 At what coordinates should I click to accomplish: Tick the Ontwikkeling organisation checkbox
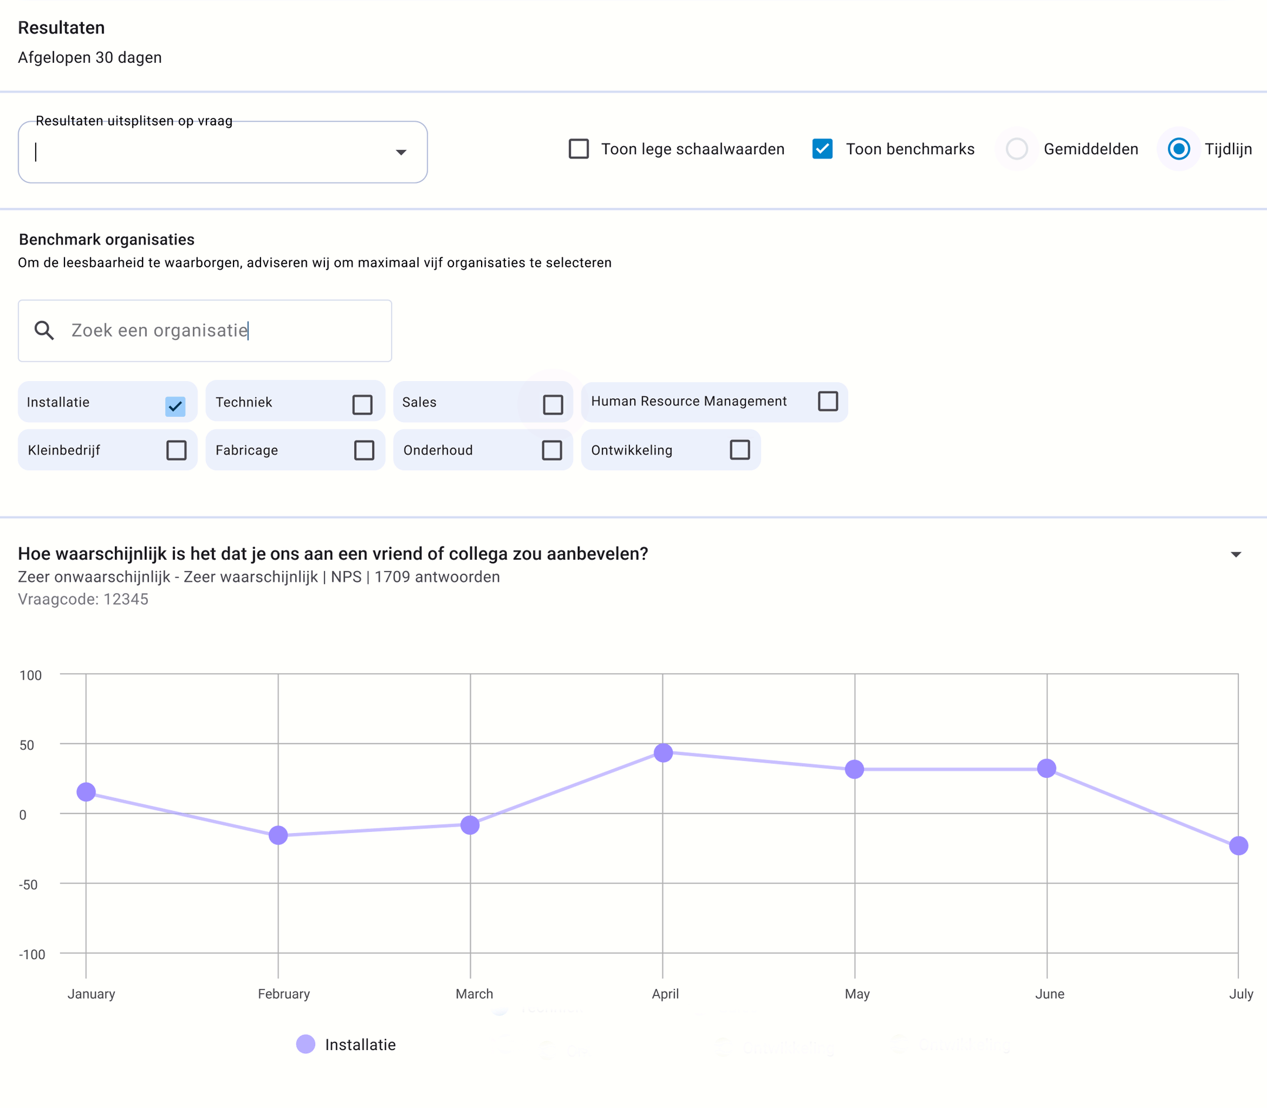[740, 450]
